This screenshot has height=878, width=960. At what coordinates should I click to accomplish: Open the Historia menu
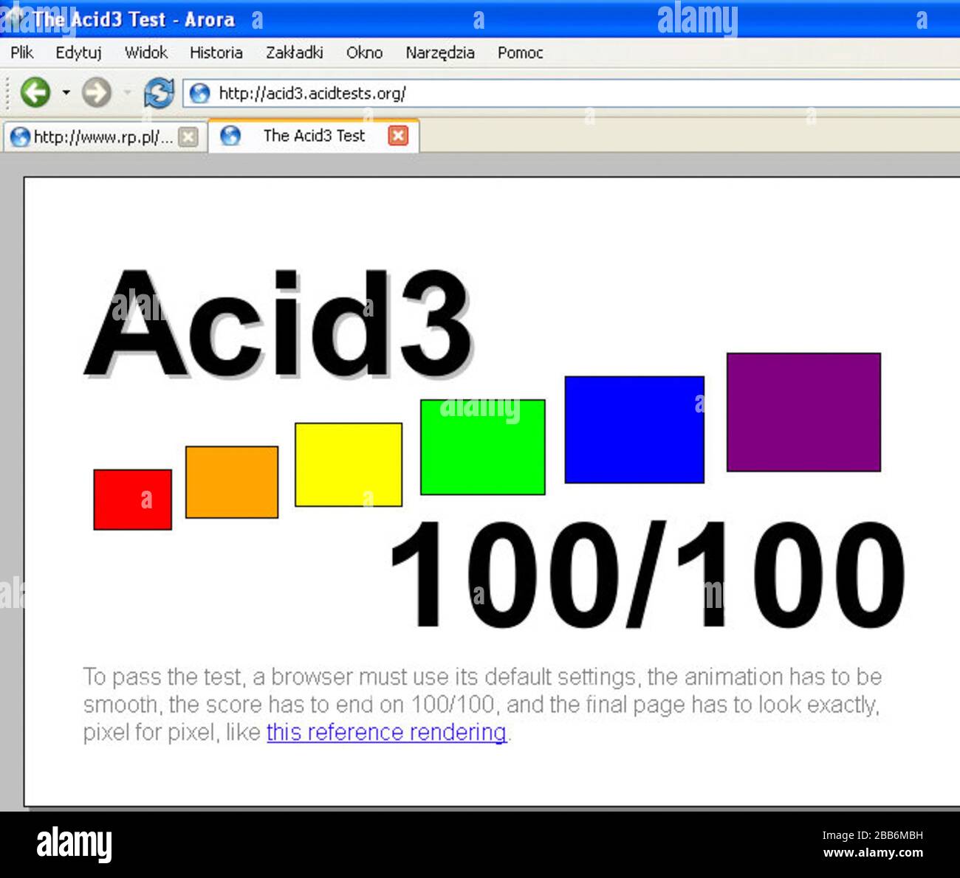[216, 52]
